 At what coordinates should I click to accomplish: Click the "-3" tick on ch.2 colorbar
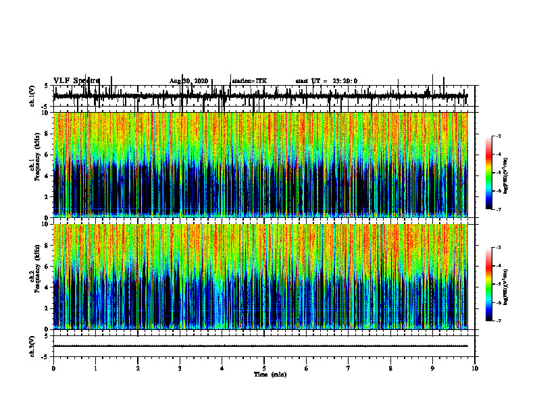tap(499, 248)
